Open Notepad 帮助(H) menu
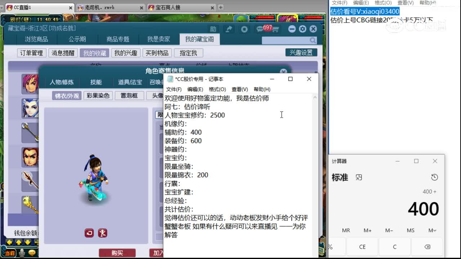Viewport: 461px width, 259px height. 262,89
